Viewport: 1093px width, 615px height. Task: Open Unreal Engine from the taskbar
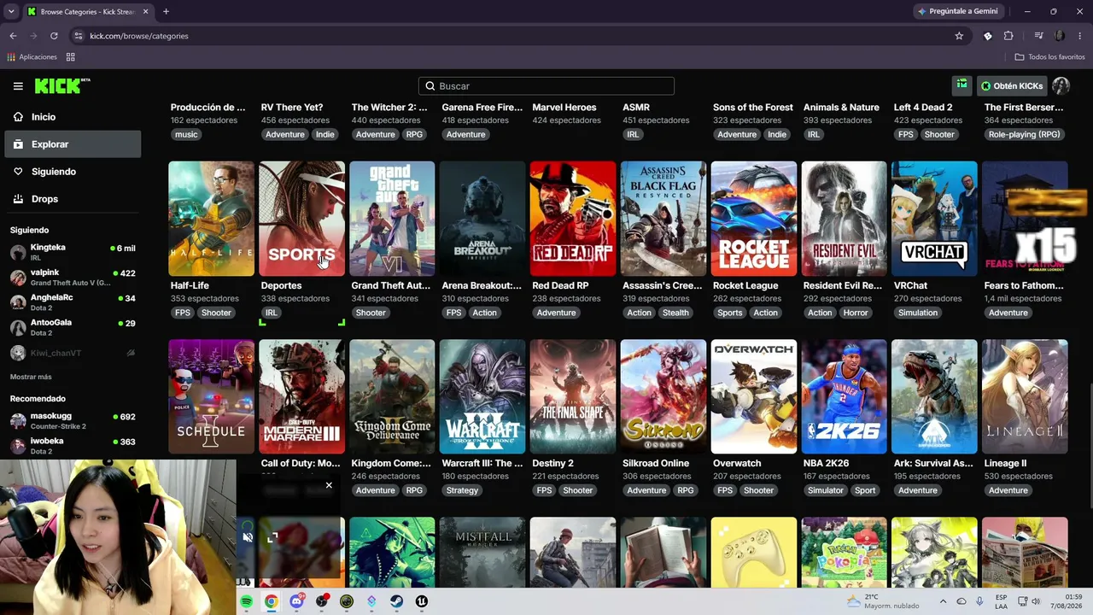click(422, 601)
